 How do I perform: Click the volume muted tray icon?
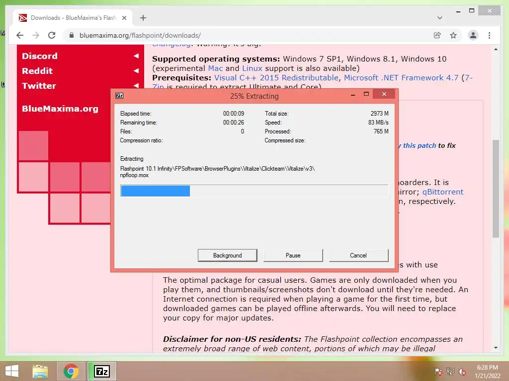[x=462, y=371]
